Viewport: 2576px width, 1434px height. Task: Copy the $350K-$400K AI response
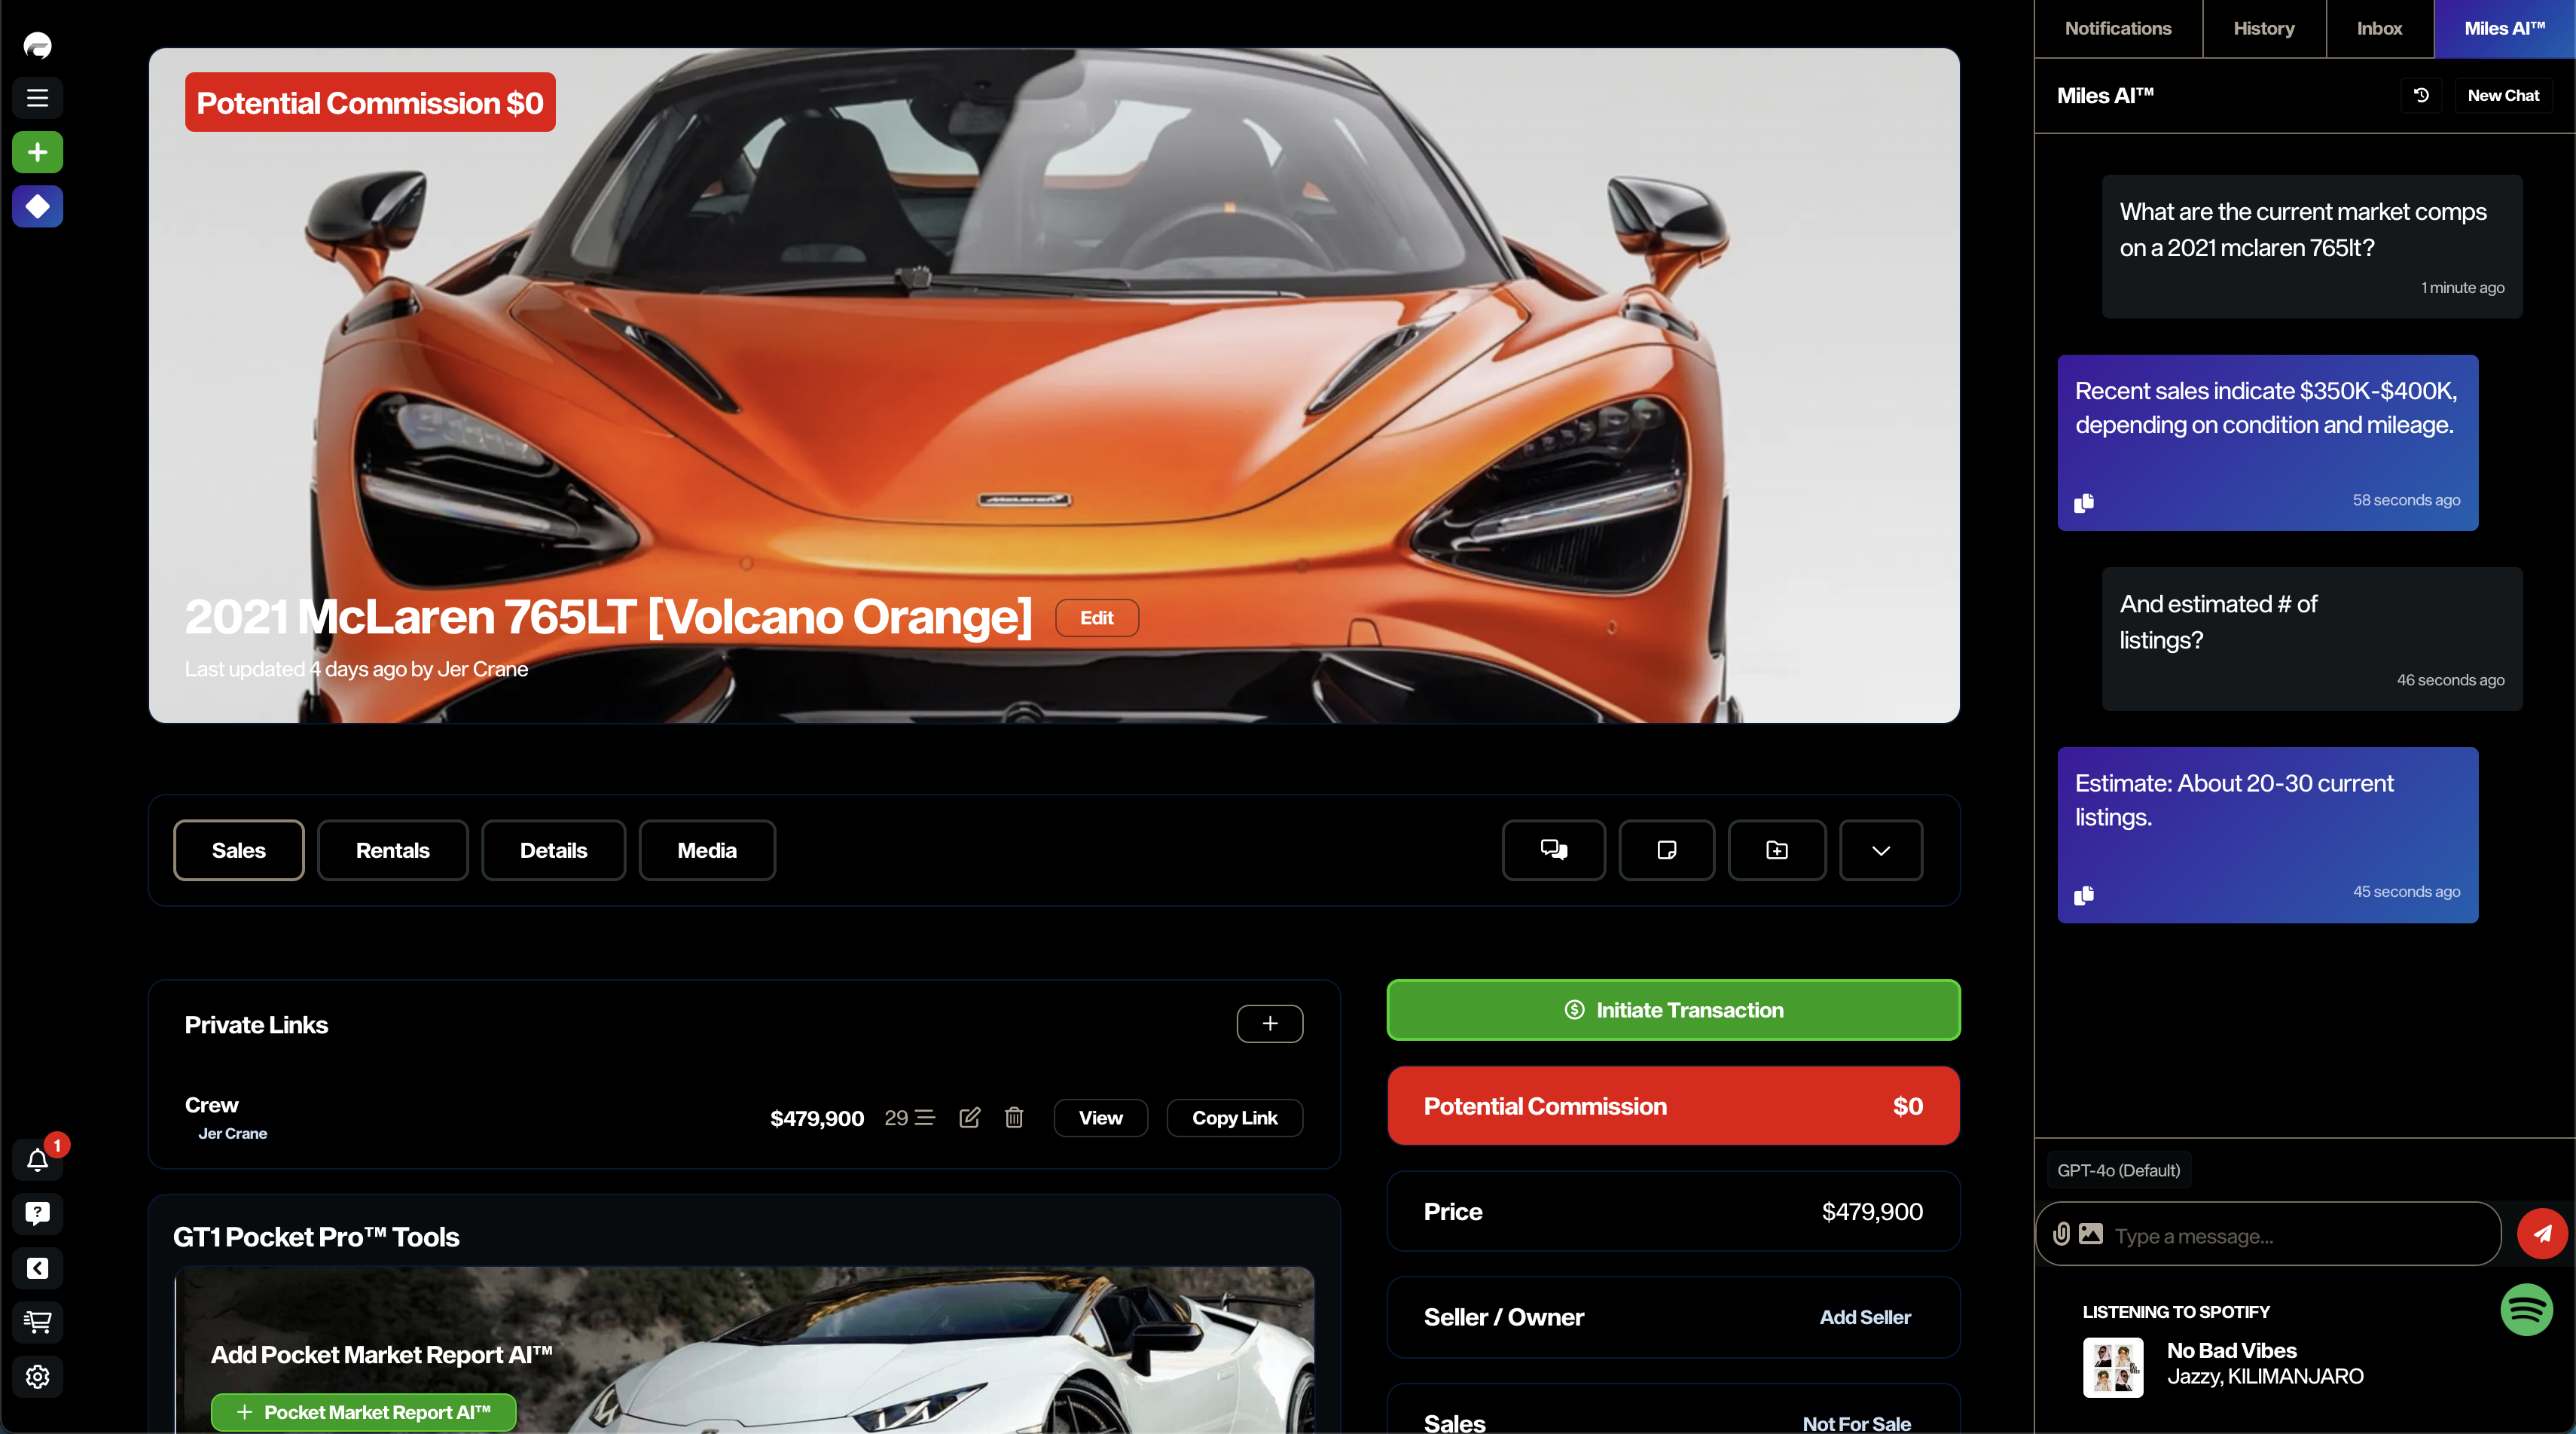point(2084,503)
